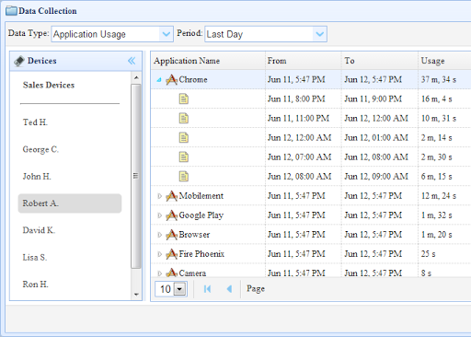Open the Data Type dropdown arrow

pos(167,34)
